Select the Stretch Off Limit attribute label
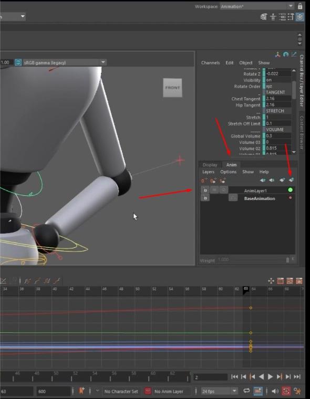 [x=244, y=124]
